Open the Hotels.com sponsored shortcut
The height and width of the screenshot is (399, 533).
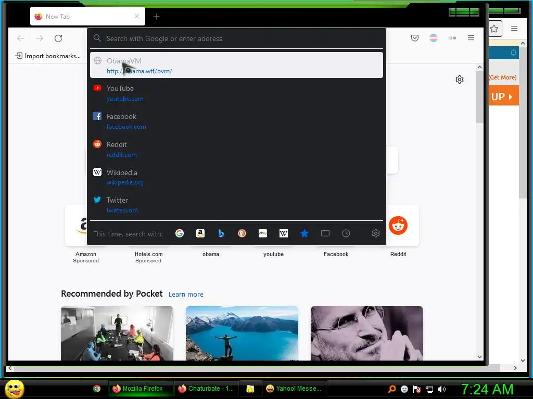(148, 257)
